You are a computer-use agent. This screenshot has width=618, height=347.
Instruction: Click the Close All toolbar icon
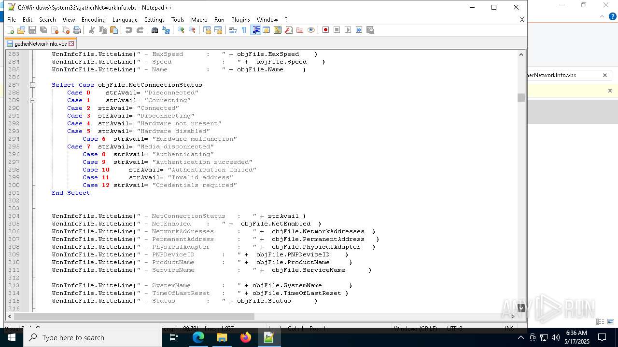tap(66, 30)
